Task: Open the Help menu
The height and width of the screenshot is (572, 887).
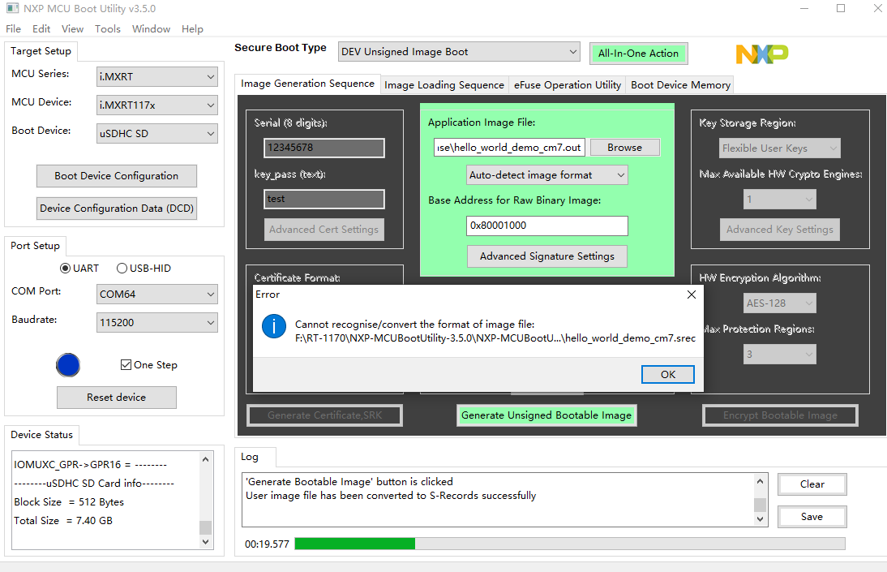Action: pyautogui.click(x=192, y=29)
